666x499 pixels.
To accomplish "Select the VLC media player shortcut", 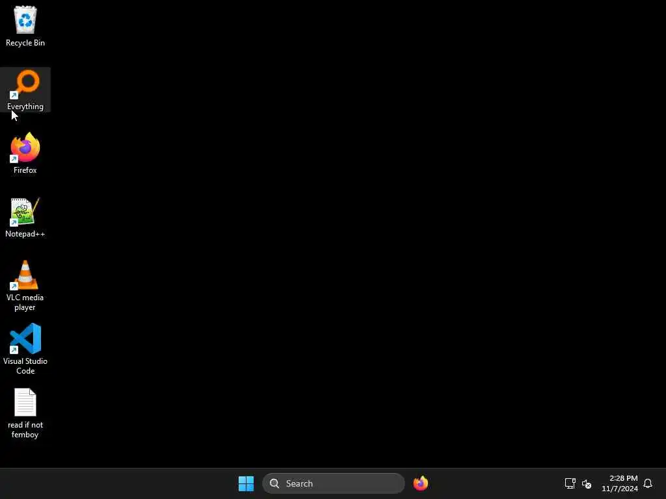I will coord(25,286).
